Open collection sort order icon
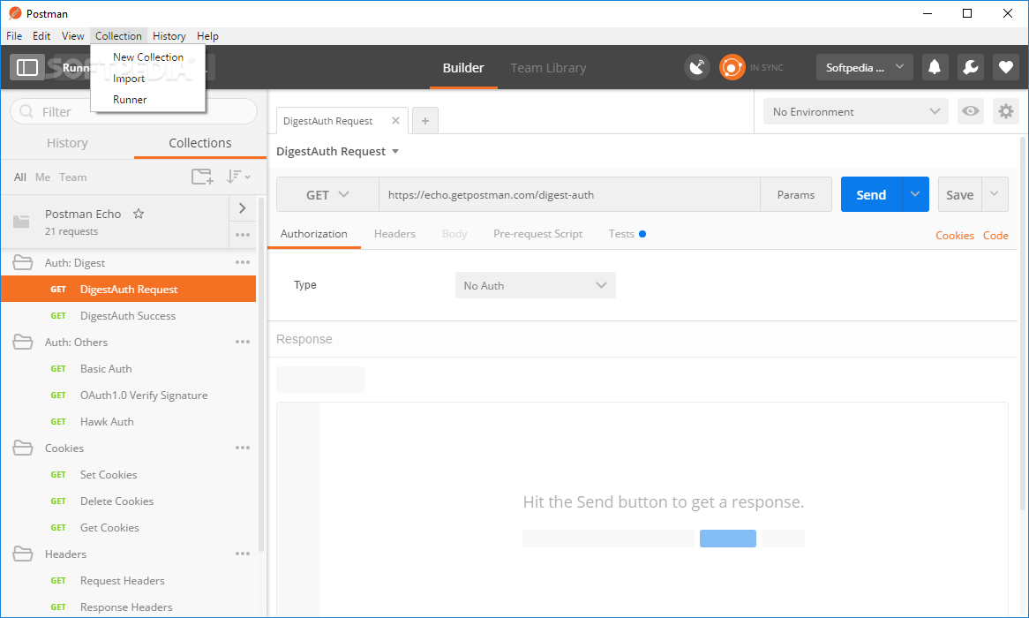This screenshot has width=1029, height=618. coord(238,177)
